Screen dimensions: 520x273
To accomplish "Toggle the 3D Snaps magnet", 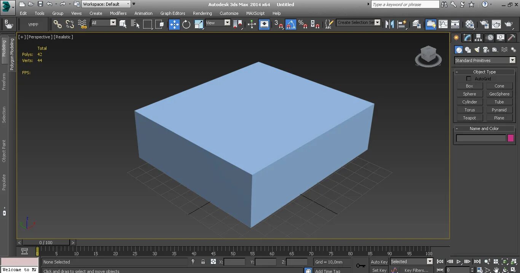I will coord(279,24).
